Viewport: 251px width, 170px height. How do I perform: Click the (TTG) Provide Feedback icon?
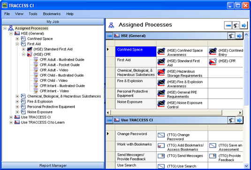[x=213, y=156]
